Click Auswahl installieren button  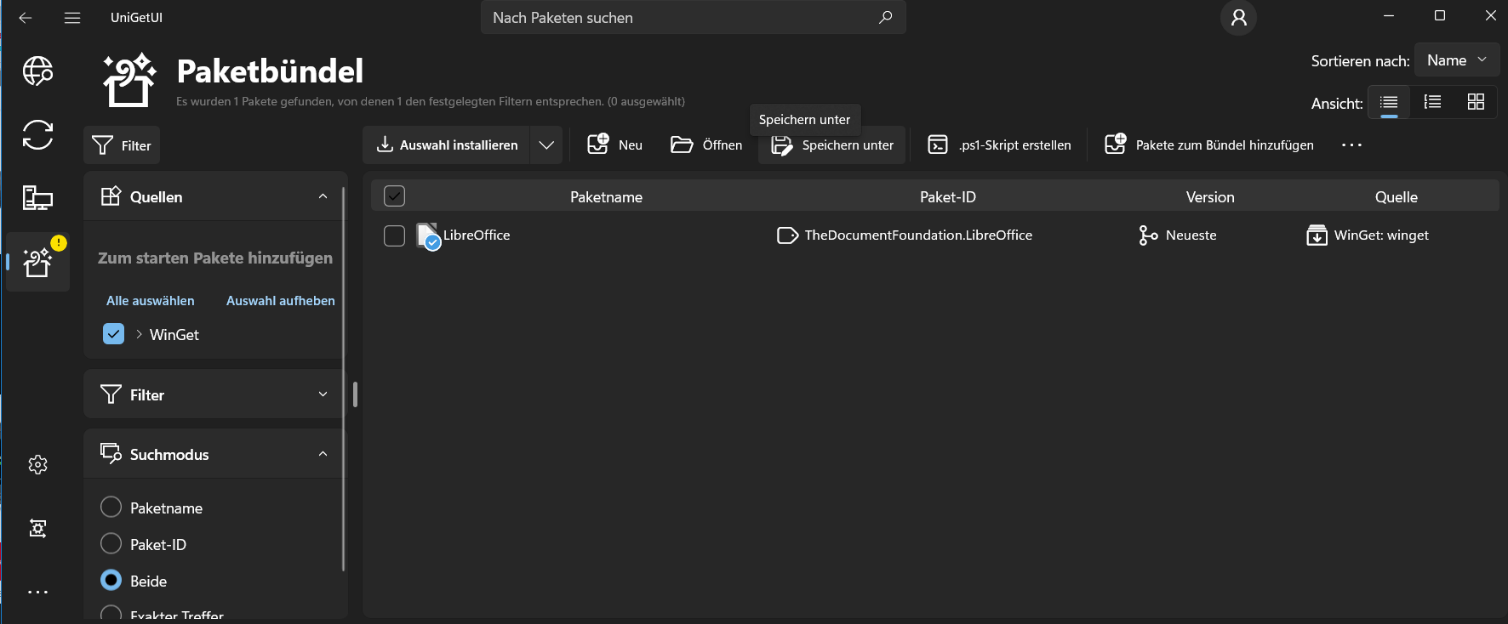tap(447, 145)
